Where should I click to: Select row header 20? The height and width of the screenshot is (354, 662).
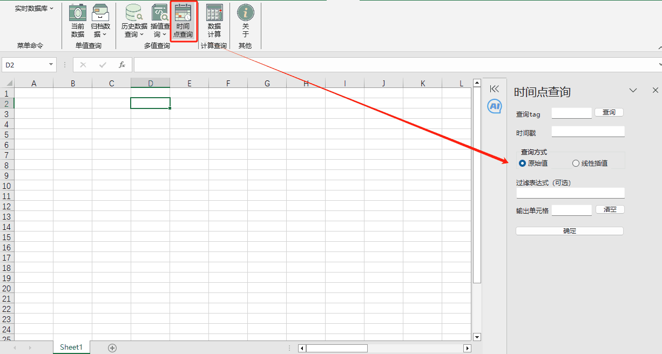click(6, 288)
